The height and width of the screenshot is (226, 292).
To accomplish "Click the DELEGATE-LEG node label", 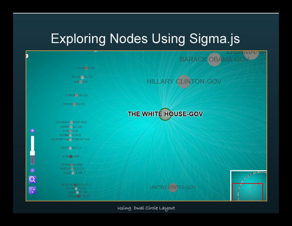I will pos(82,77).
